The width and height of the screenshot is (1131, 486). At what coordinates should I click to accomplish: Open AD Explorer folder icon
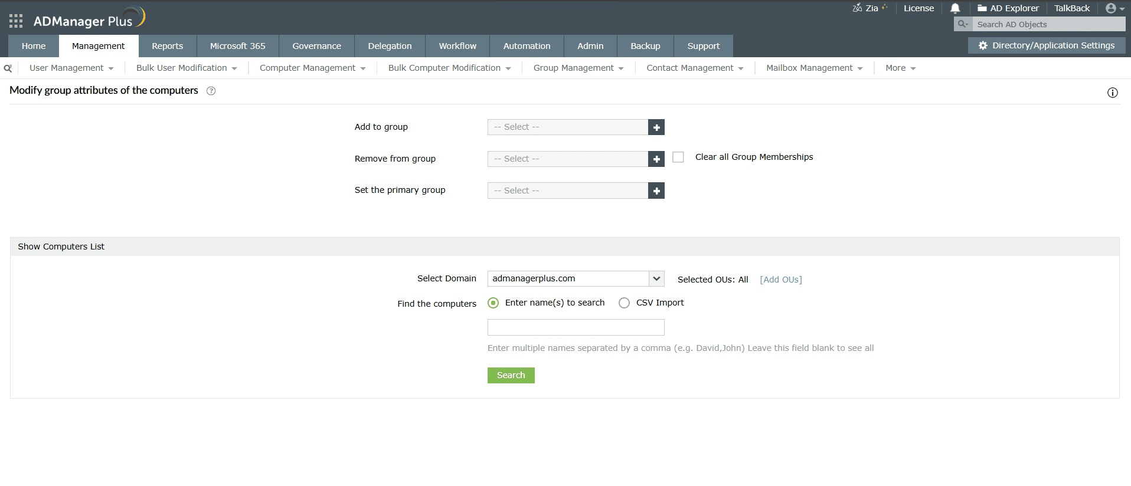click(982, 8)
